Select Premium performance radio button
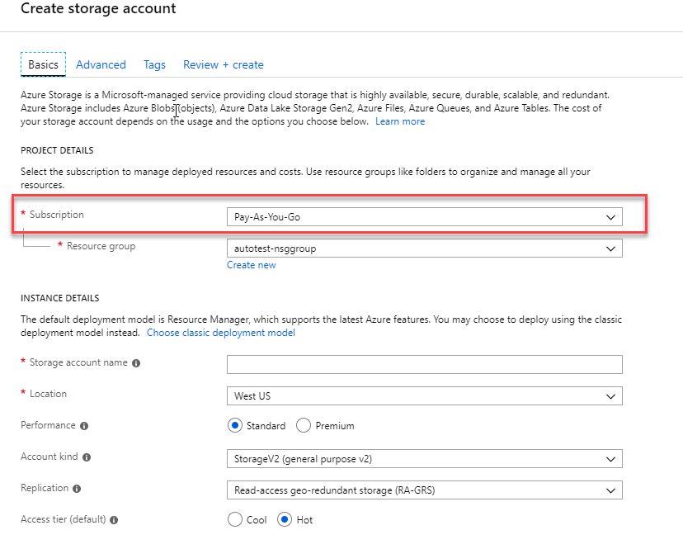683x549 pixels. point(304,426)
